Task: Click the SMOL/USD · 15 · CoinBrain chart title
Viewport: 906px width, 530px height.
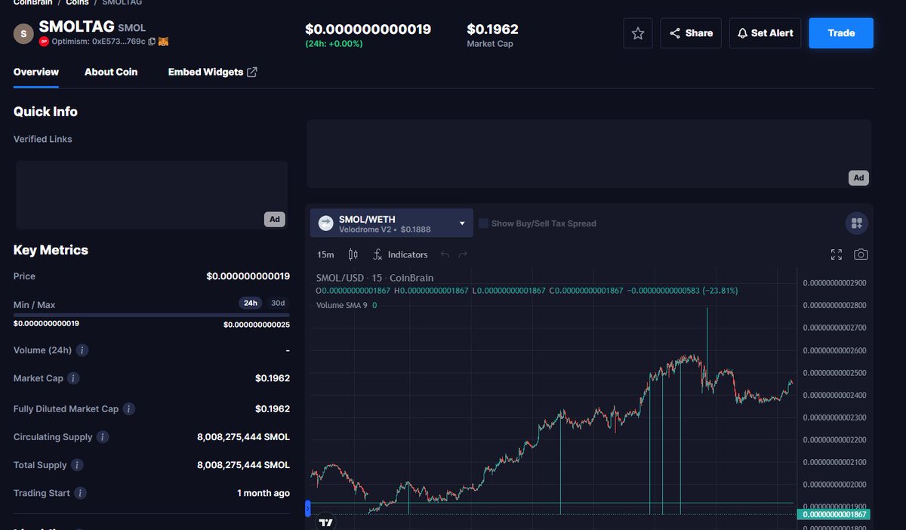Action: 374,278
